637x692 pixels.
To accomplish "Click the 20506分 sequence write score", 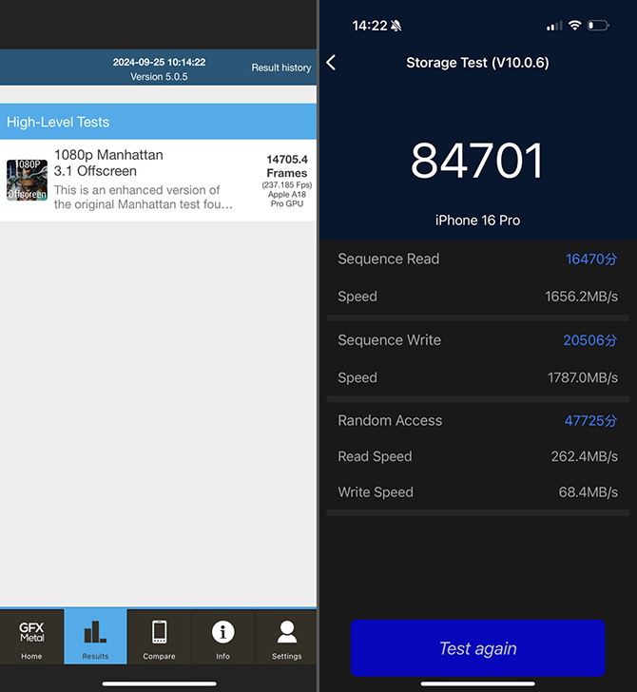I will [x=590, y=340].
